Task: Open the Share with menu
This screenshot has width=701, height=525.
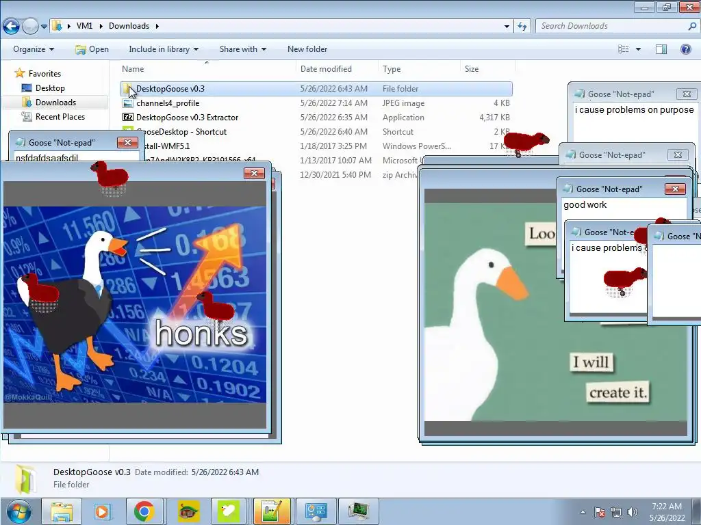Action: [x=243, y=49]
